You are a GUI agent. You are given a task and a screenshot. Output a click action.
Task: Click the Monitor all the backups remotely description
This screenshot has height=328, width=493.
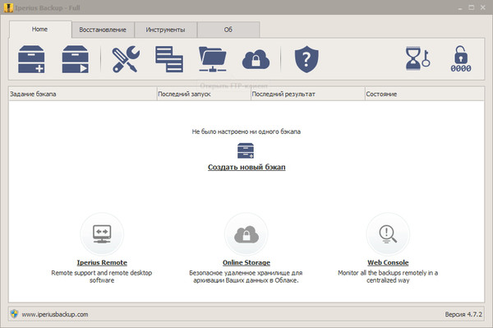click(x=388, y=276)
